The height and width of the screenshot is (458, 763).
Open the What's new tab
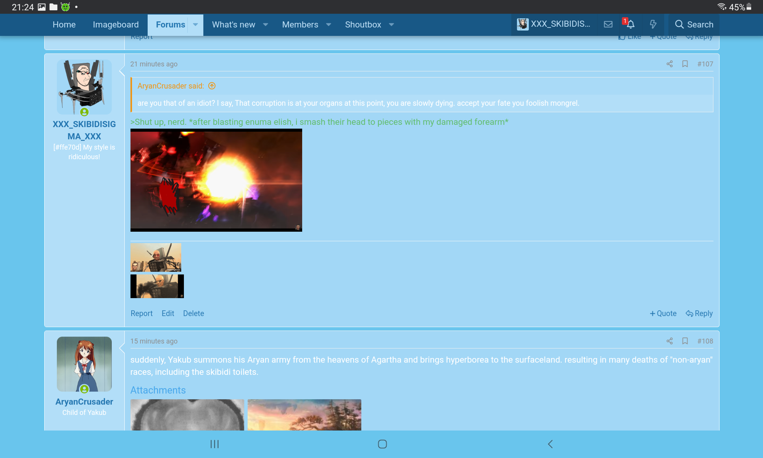(x=233, y=25)
